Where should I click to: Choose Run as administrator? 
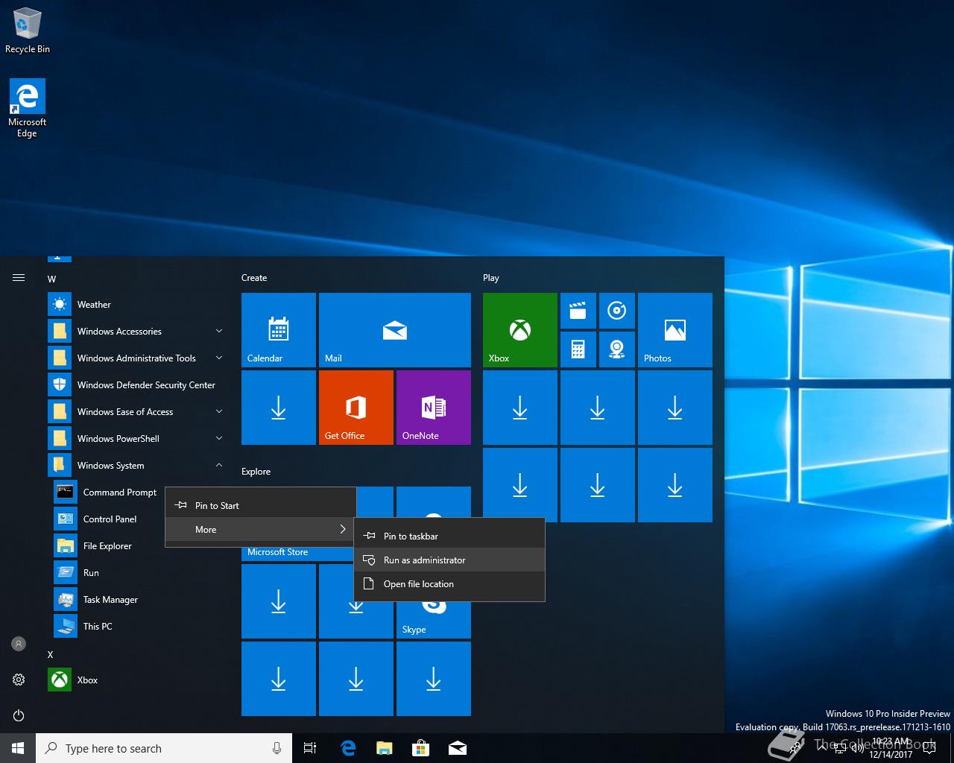coord(449,560)
